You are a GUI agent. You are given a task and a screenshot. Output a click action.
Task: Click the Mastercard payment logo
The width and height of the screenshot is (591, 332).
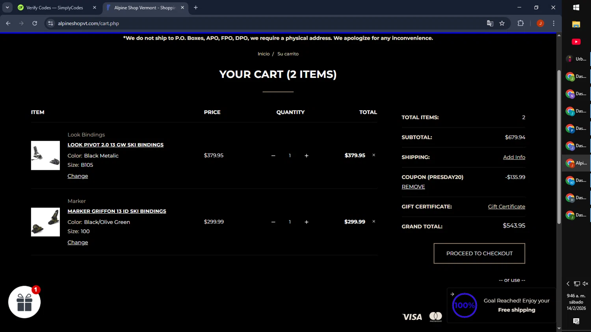pos(435,317)
